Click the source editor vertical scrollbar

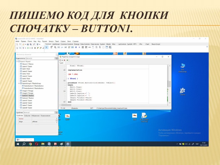coord(169,84)
